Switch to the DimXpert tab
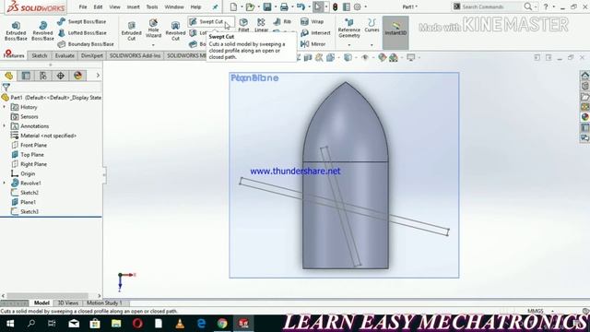Image resolution: width=590 pixels, height=332 pixels. point(92,55)
